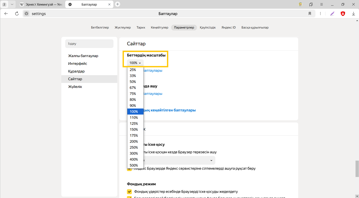Click the purple feather icon in the toolbar

[x=332, y=14]
